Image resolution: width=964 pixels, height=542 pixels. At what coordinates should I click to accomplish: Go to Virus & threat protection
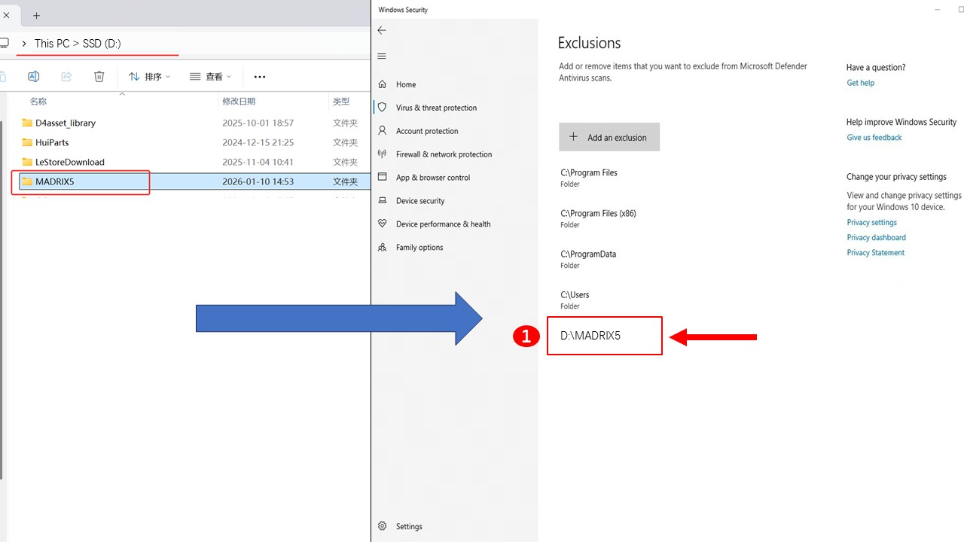436,108
